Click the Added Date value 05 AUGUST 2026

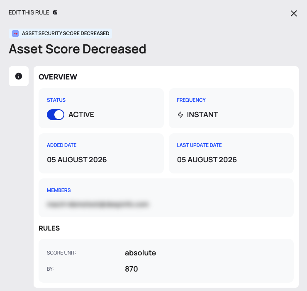77,160
